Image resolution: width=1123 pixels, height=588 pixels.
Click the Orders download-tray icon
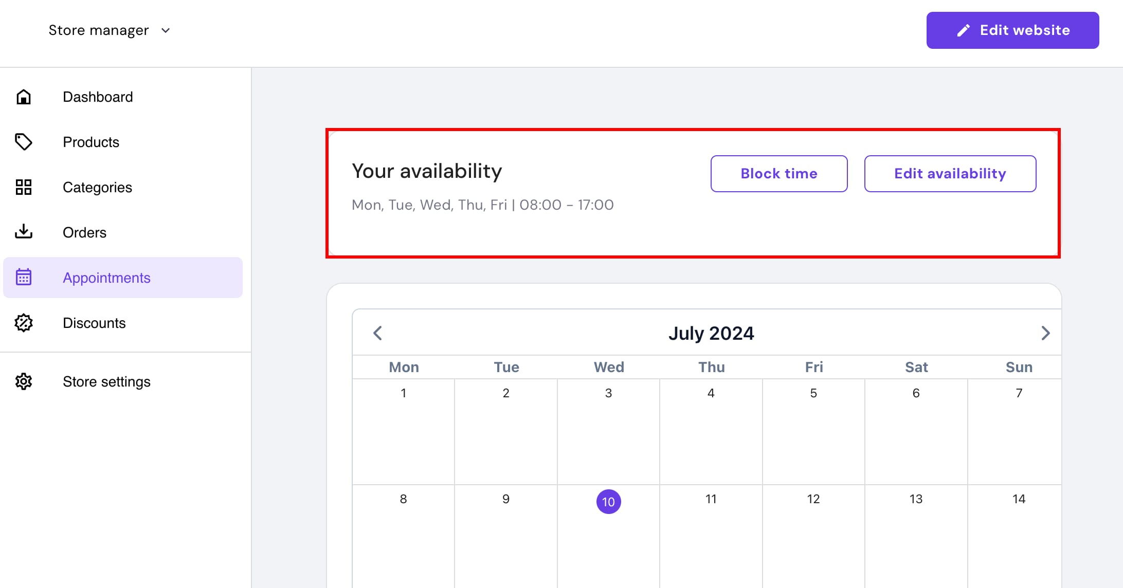tap(24, 232)
